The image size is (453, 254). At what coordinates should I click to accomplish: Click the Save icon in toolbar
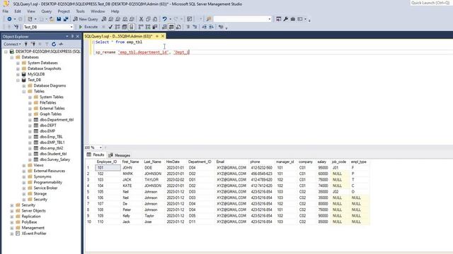[x=59, y=19]
